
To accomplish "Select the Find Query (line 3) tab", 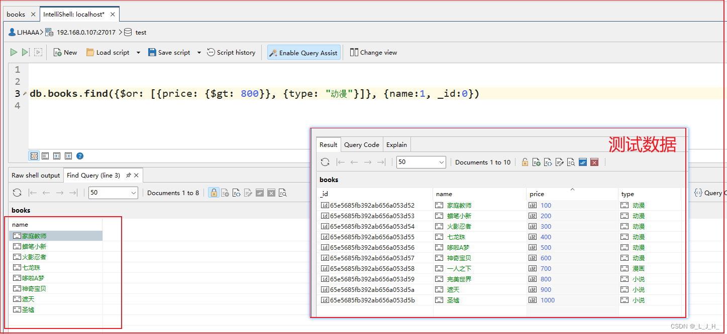I will (93, 175).
